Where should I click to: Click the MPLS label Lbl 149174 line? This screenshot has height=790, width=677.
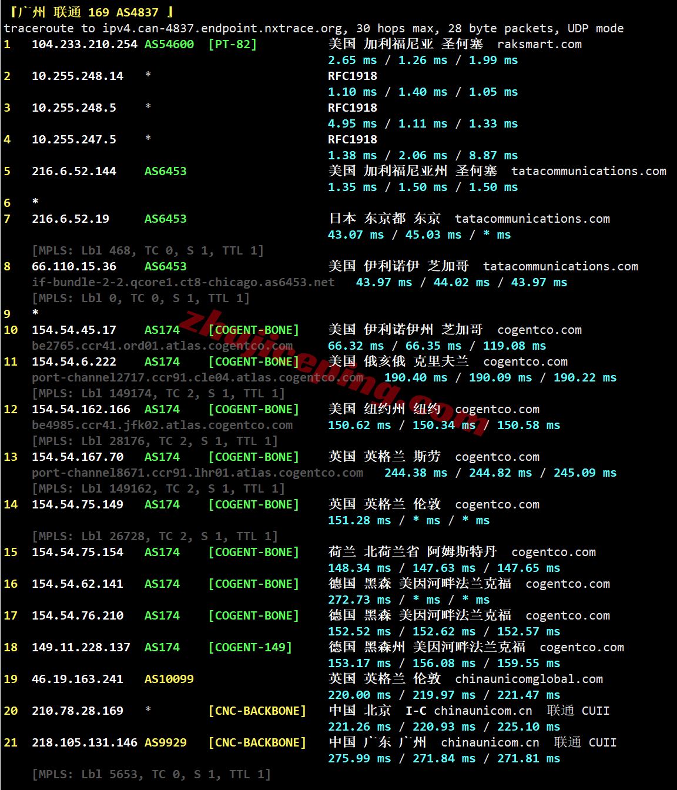pos(159,393)
